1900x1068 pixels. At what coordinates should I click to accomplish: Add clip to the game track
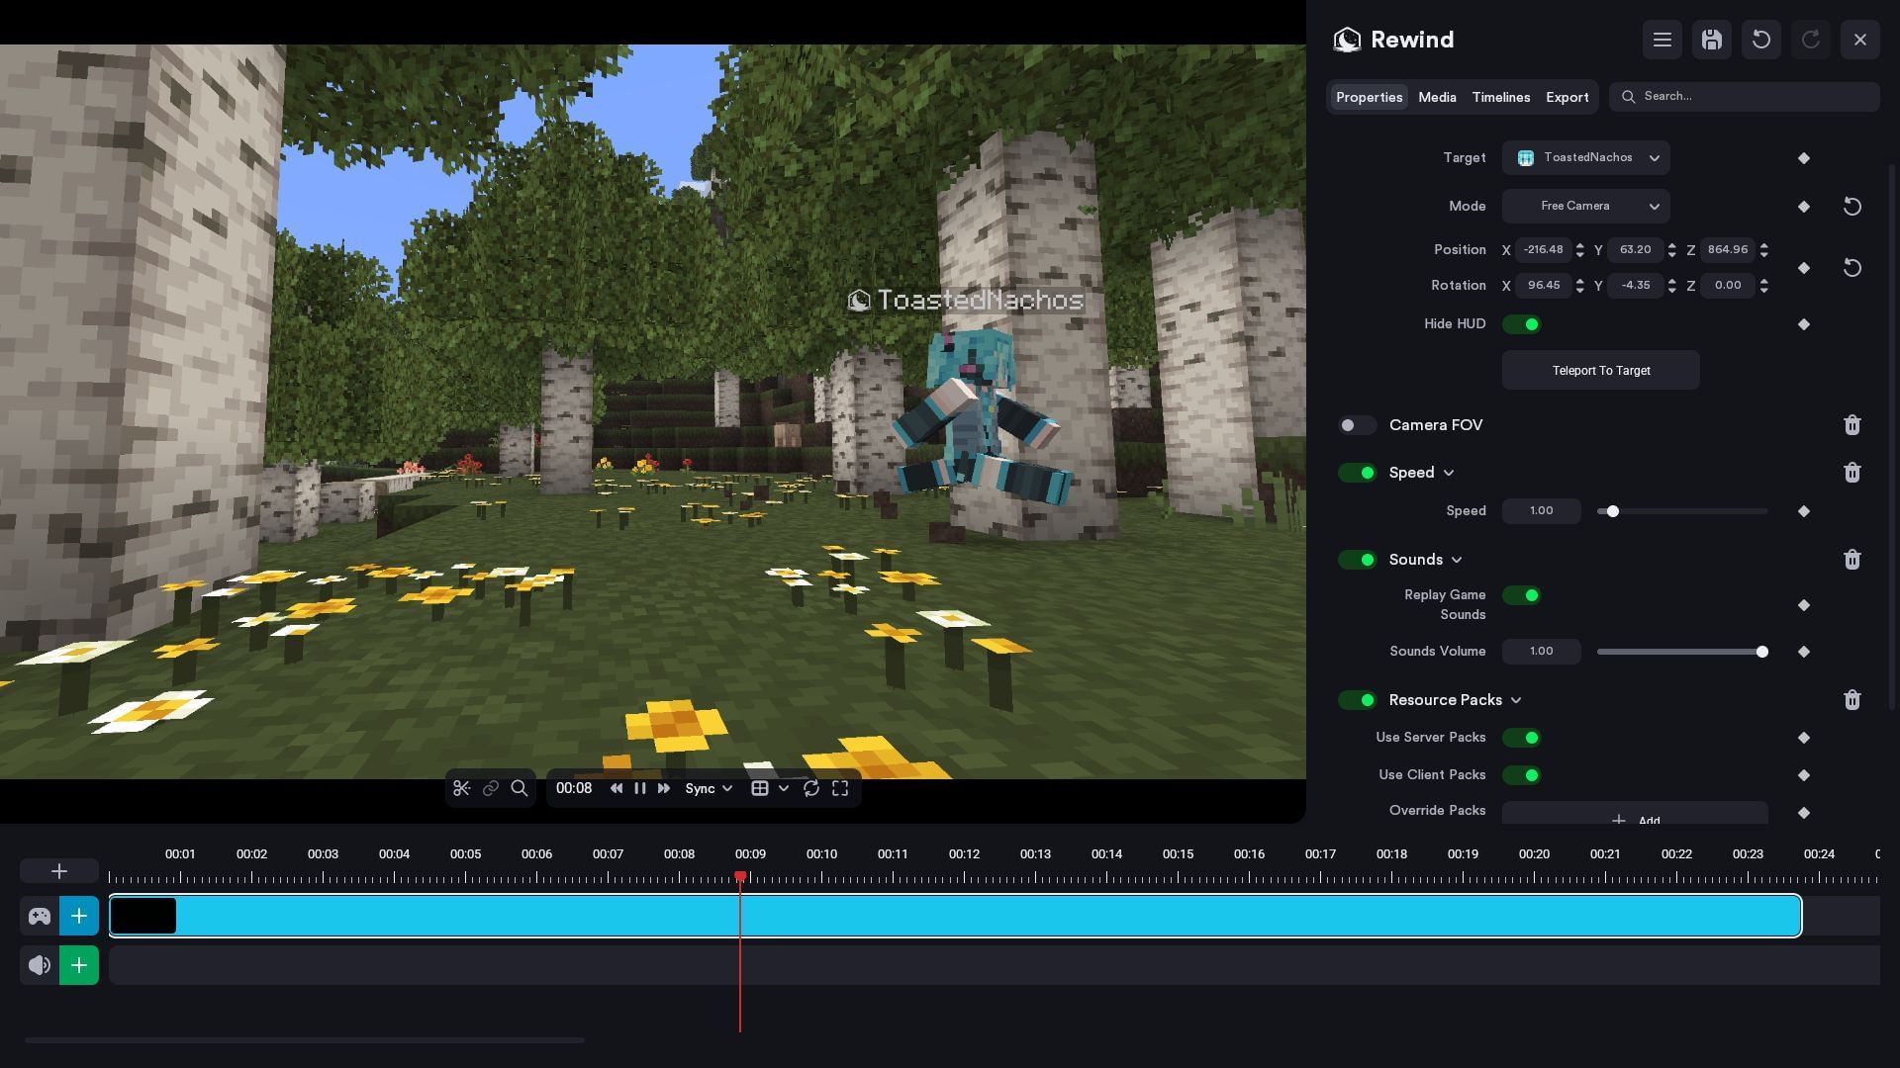pos(79,916)
